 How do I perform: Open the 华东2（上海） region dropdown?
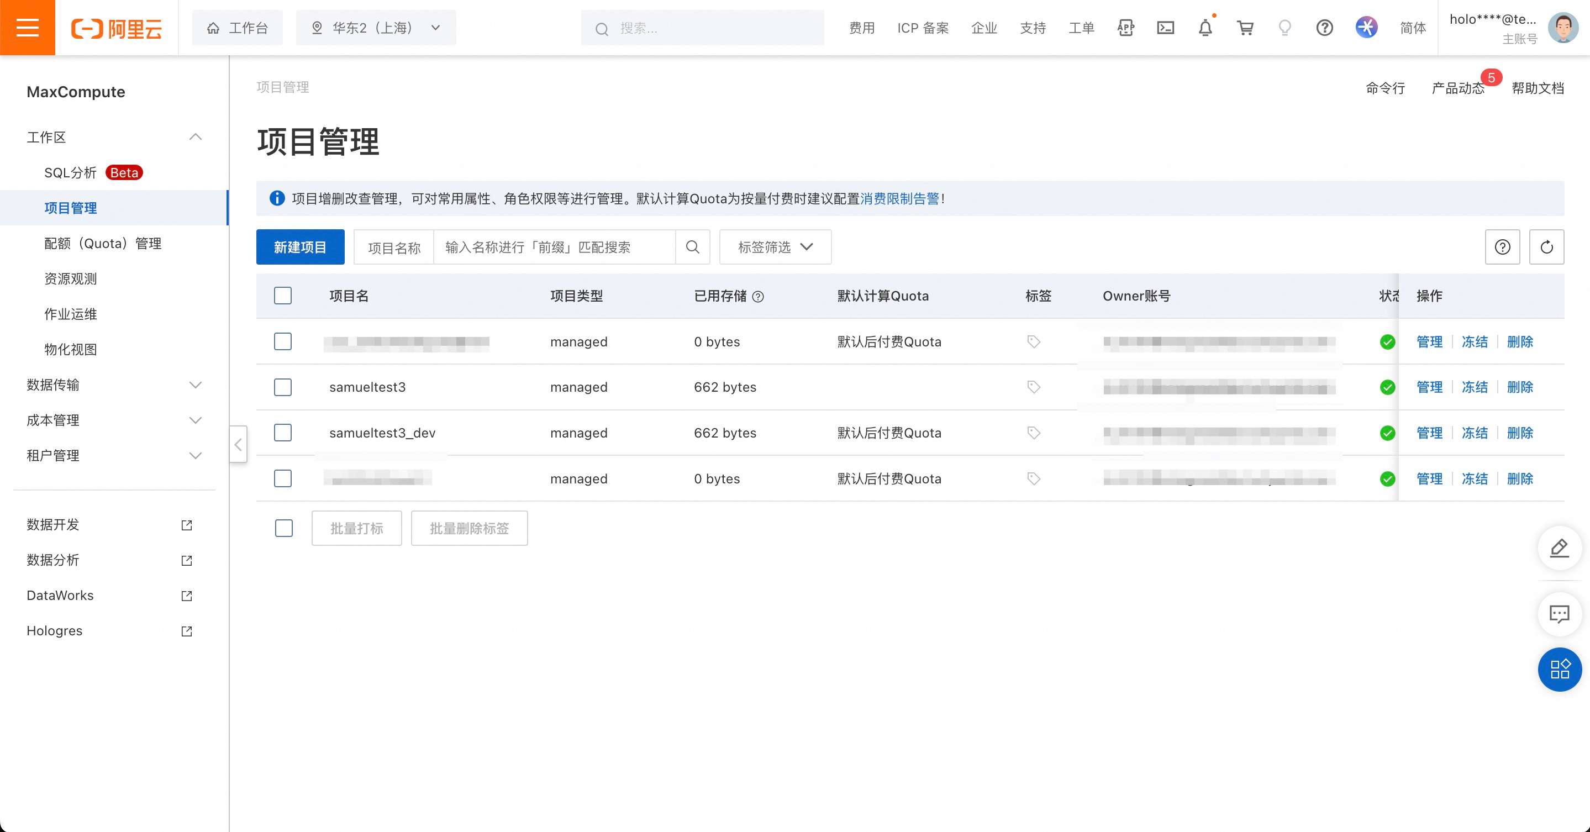point(376,28)
